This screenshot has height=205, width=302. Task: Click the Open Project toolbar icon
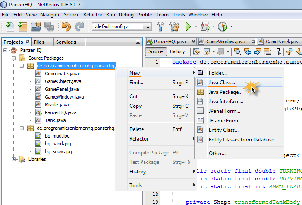(x=36, y=27)
